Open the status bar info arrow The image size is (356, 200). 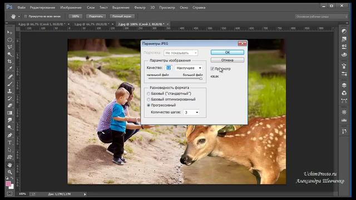coord(85,194)
